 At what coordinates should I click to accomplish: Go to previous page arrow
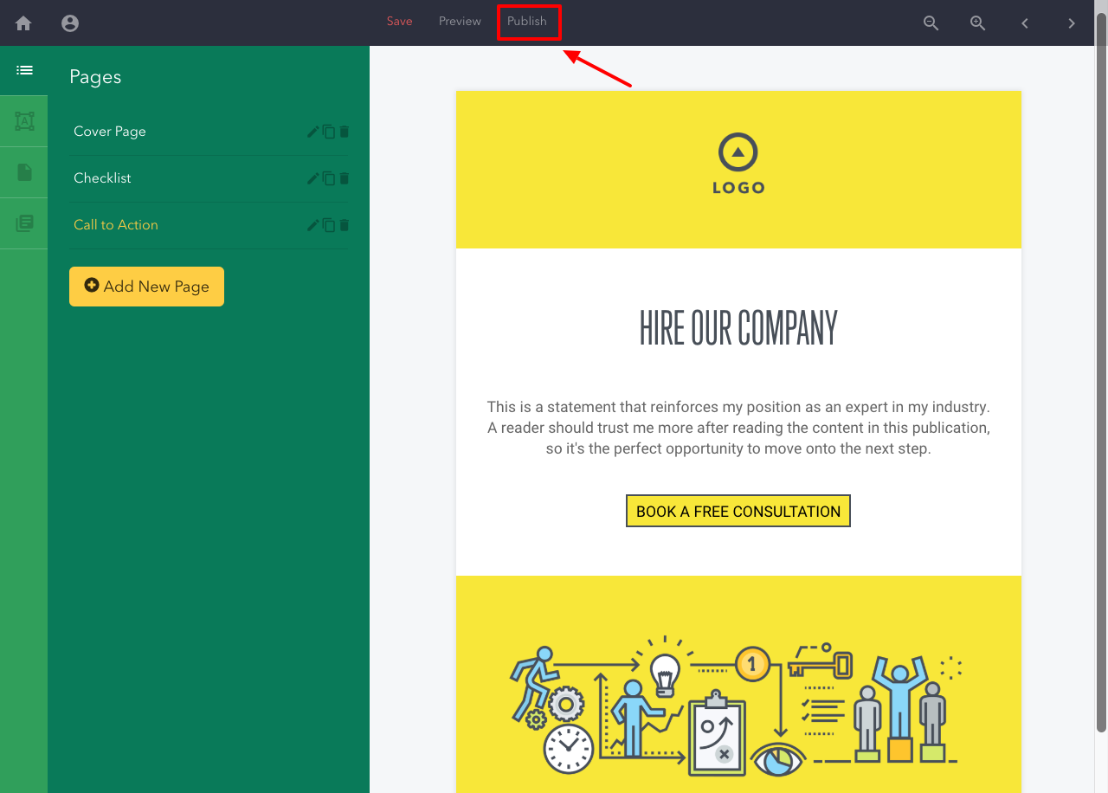1025,23
